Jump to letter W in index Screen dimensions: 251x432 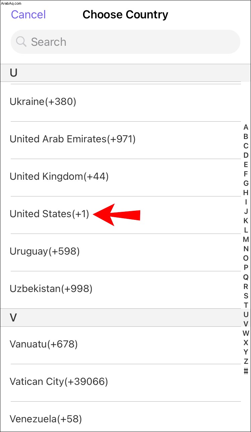tap(246, 333)
